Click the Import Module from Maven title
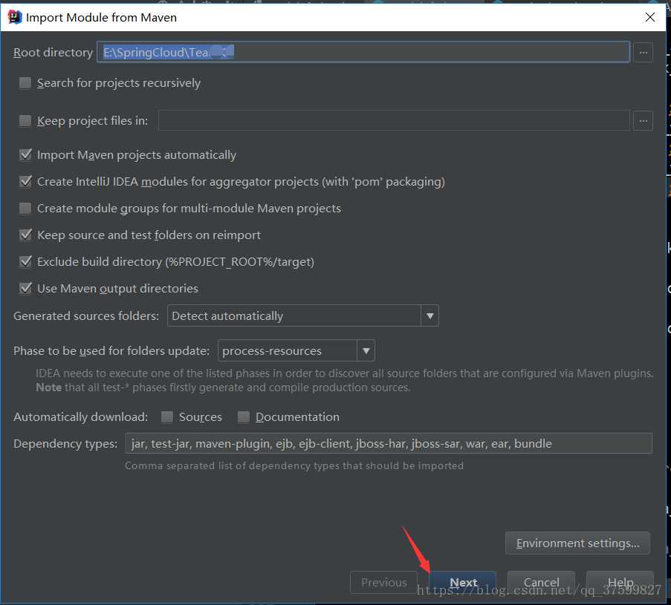The image size is (671, 605). pyautogui.click(x=101, y=18)
